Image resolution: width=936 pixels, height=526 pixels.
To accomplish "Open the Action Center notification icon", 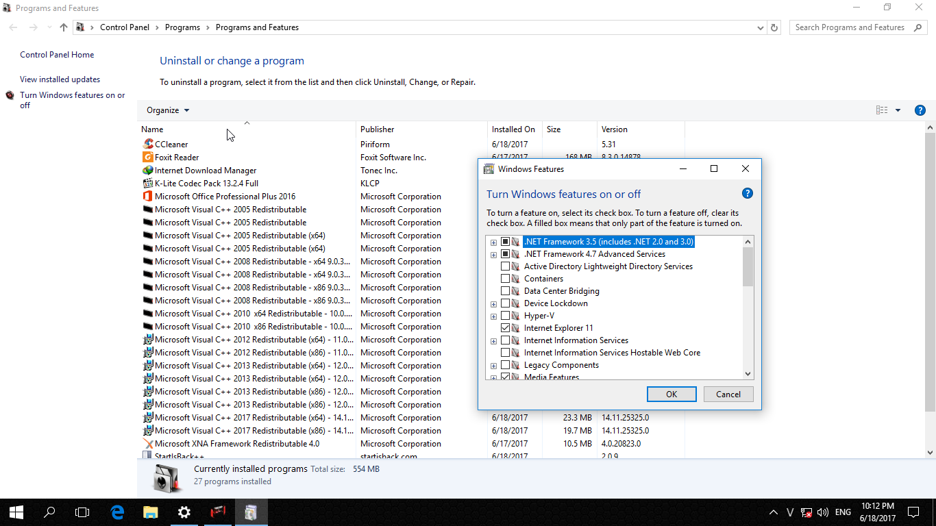I will pyautogui.click(x=913, y=512).
